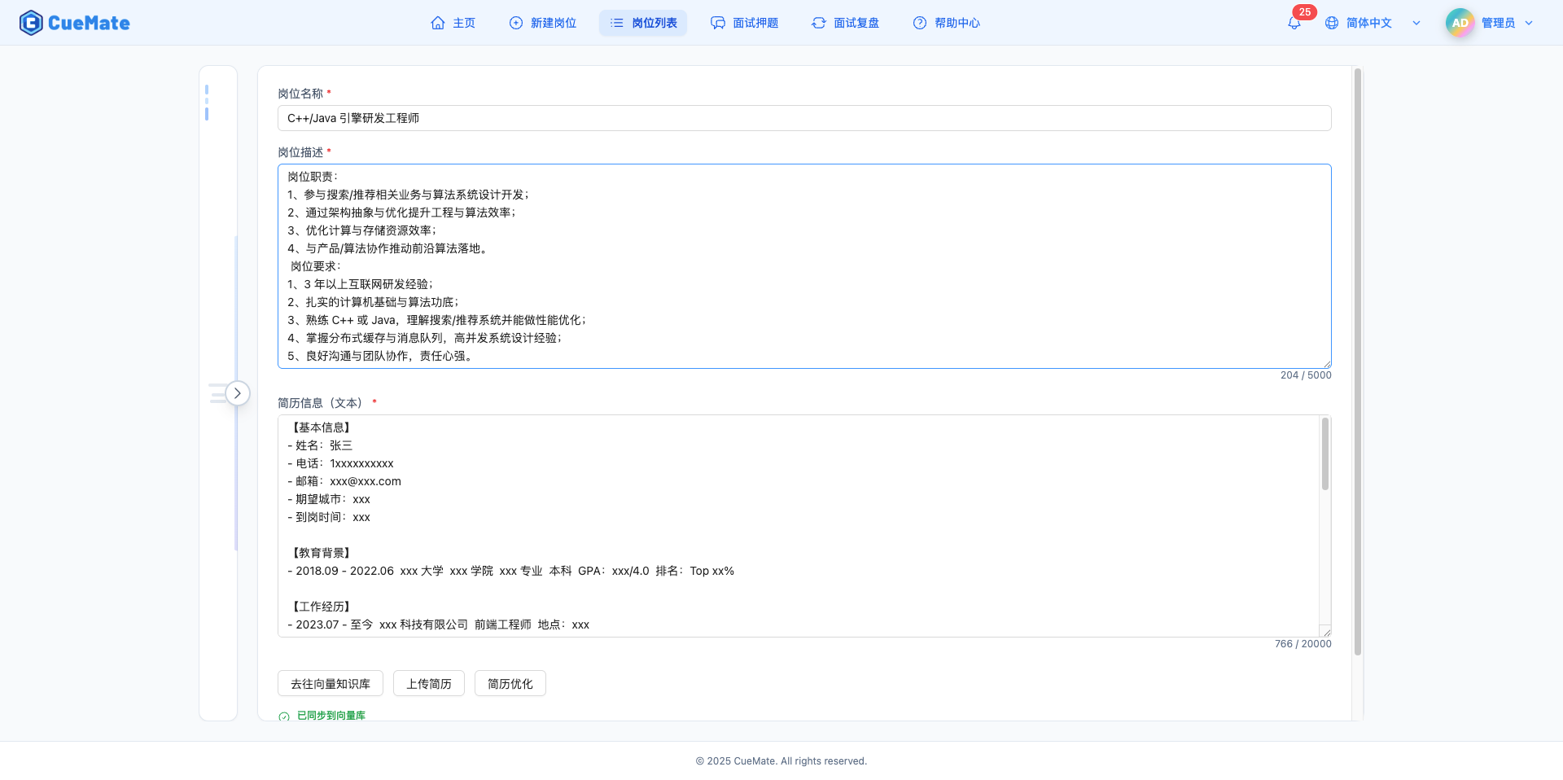Expand the collapsed sidebar with the arrow button
The height and width of the screenshot is (780, 1563).
pyautogui.click(x=238, y=393)
